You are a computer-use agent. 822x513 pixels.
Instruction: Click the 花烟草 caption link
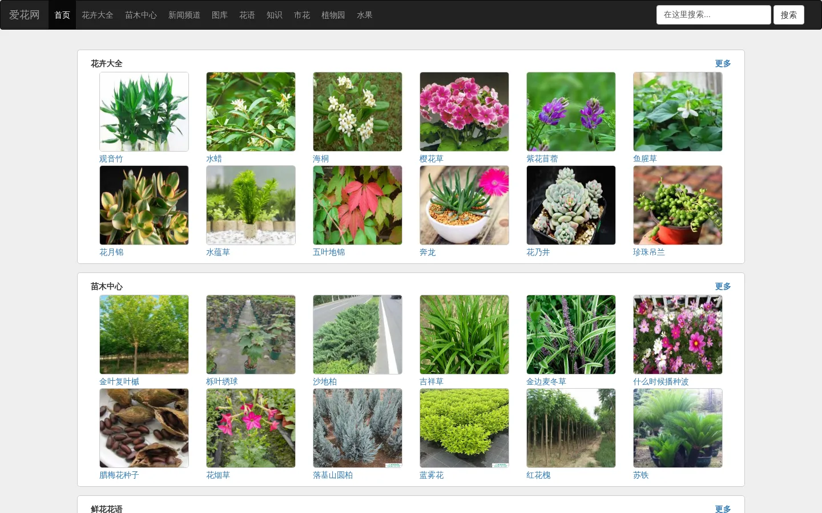(x=218, y=475)
